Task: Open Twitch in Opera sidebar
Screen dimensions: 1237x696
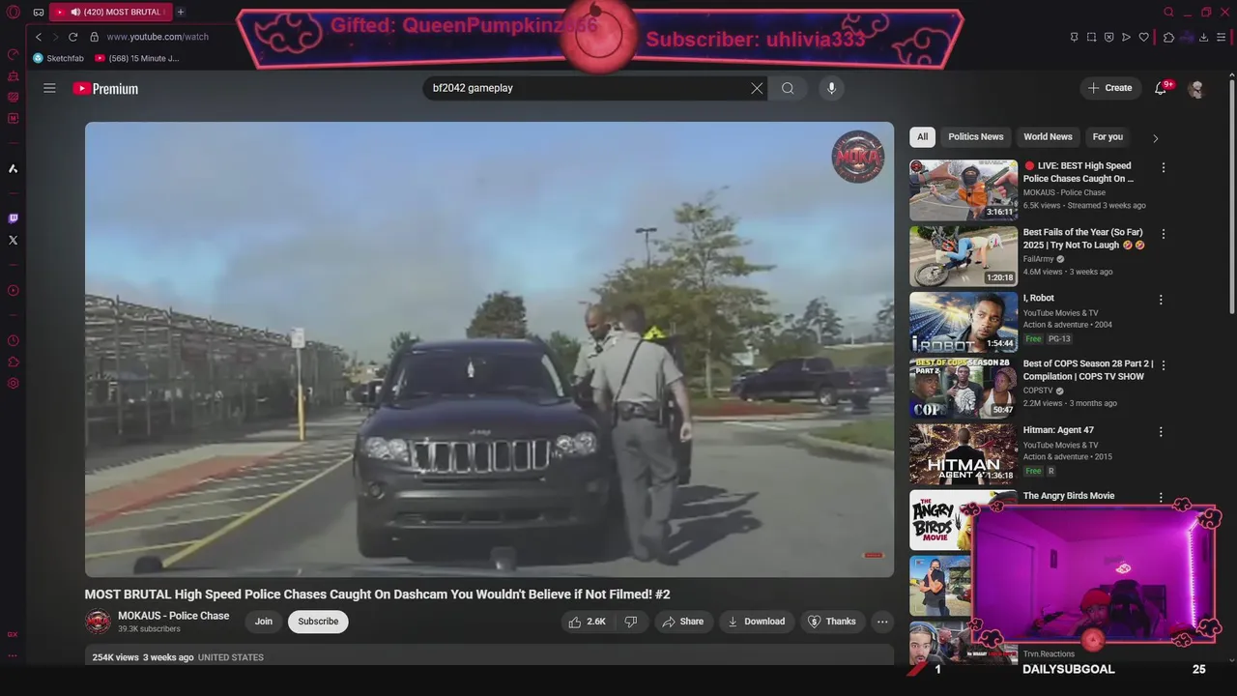Action: pos(13,218)
